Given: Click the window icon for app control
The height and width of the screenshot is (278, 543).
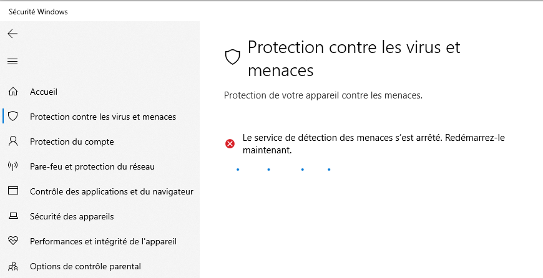Looking at the screenshot, I should click(13, 191).
